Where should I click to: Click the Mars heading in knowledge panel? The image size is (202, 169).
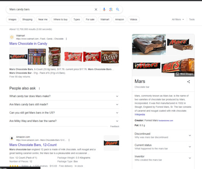pos(140,81)
